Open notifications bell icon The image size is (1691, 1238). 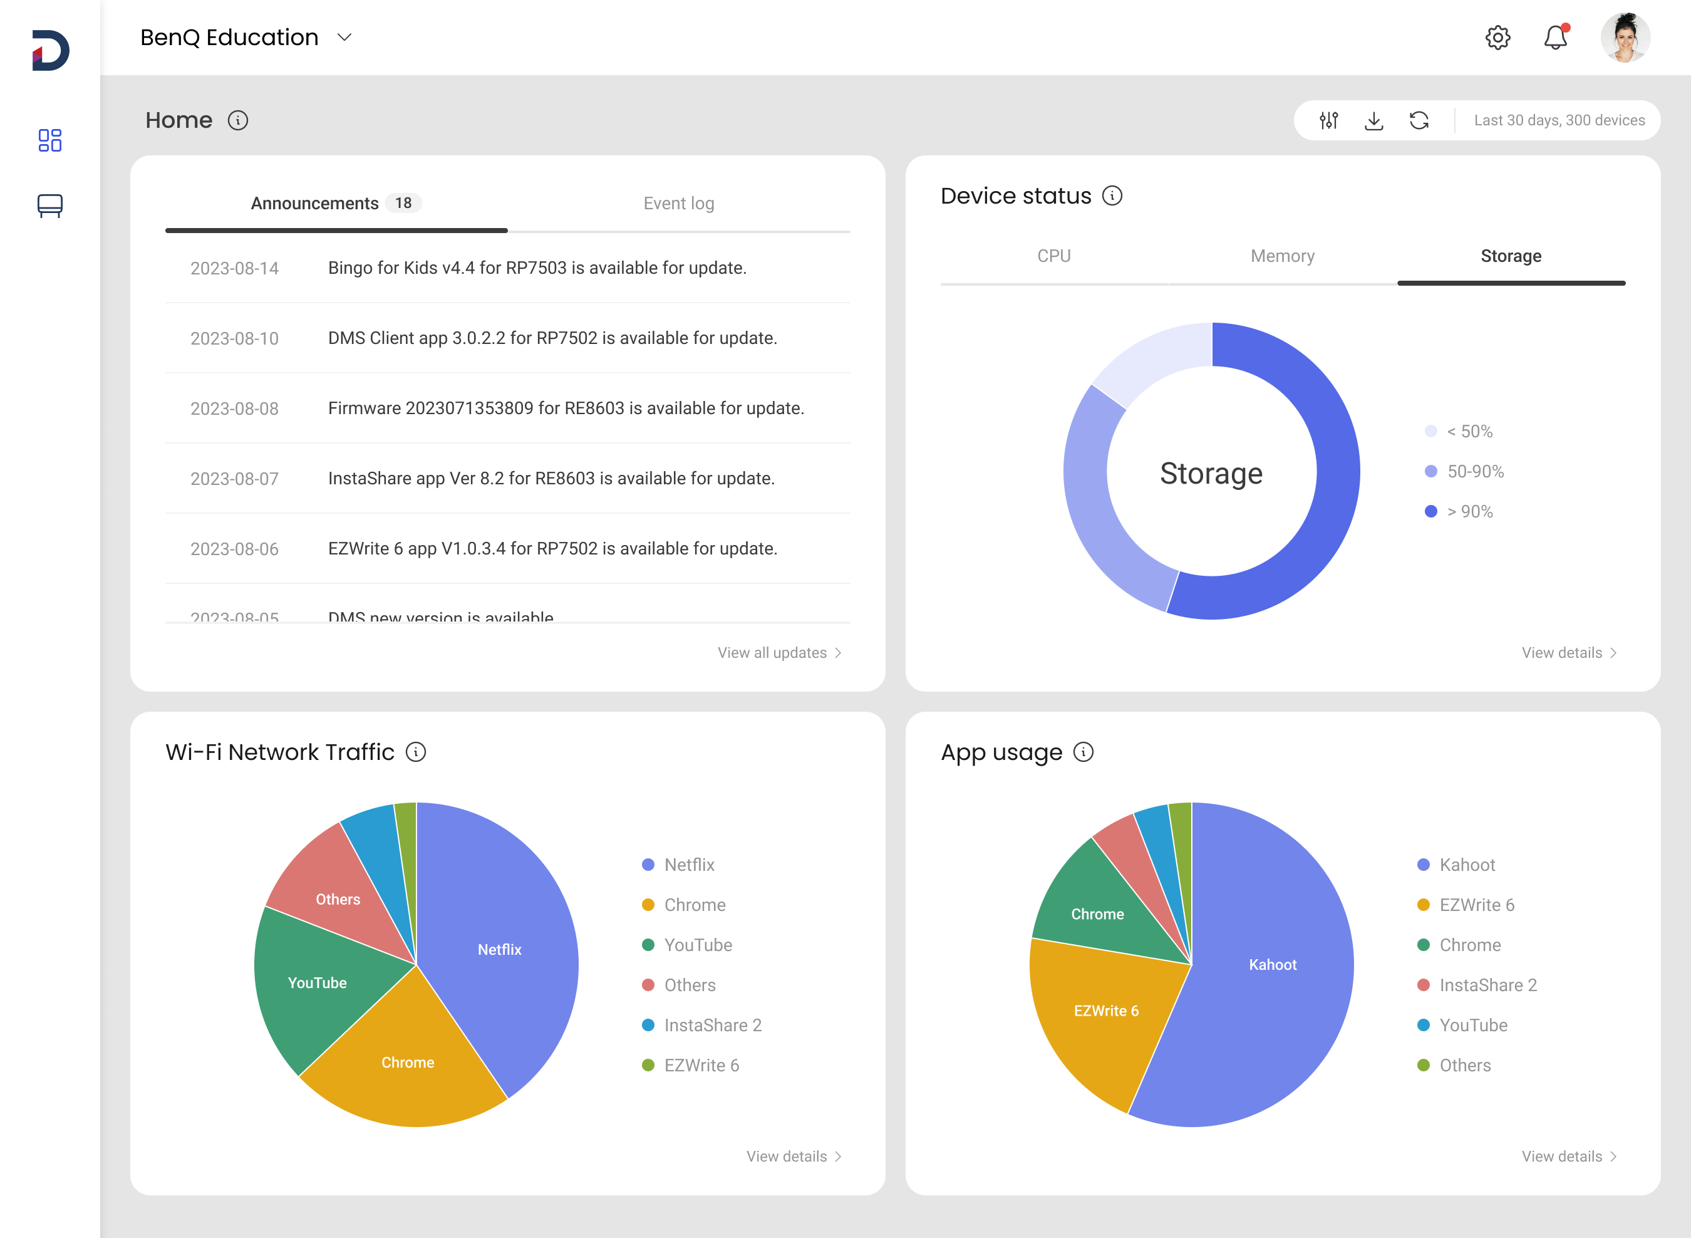[x=1556, y=37]
